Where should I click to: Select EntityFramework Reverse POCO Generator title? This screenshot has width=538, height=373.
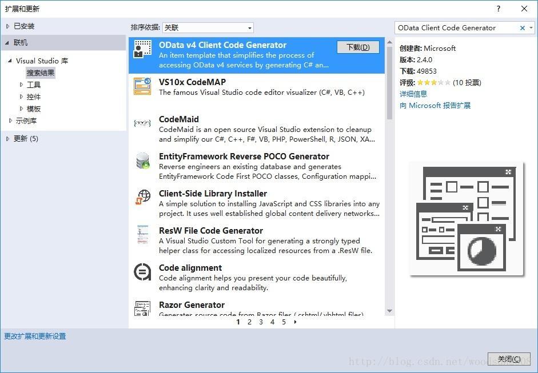click(x=244, y=157)
